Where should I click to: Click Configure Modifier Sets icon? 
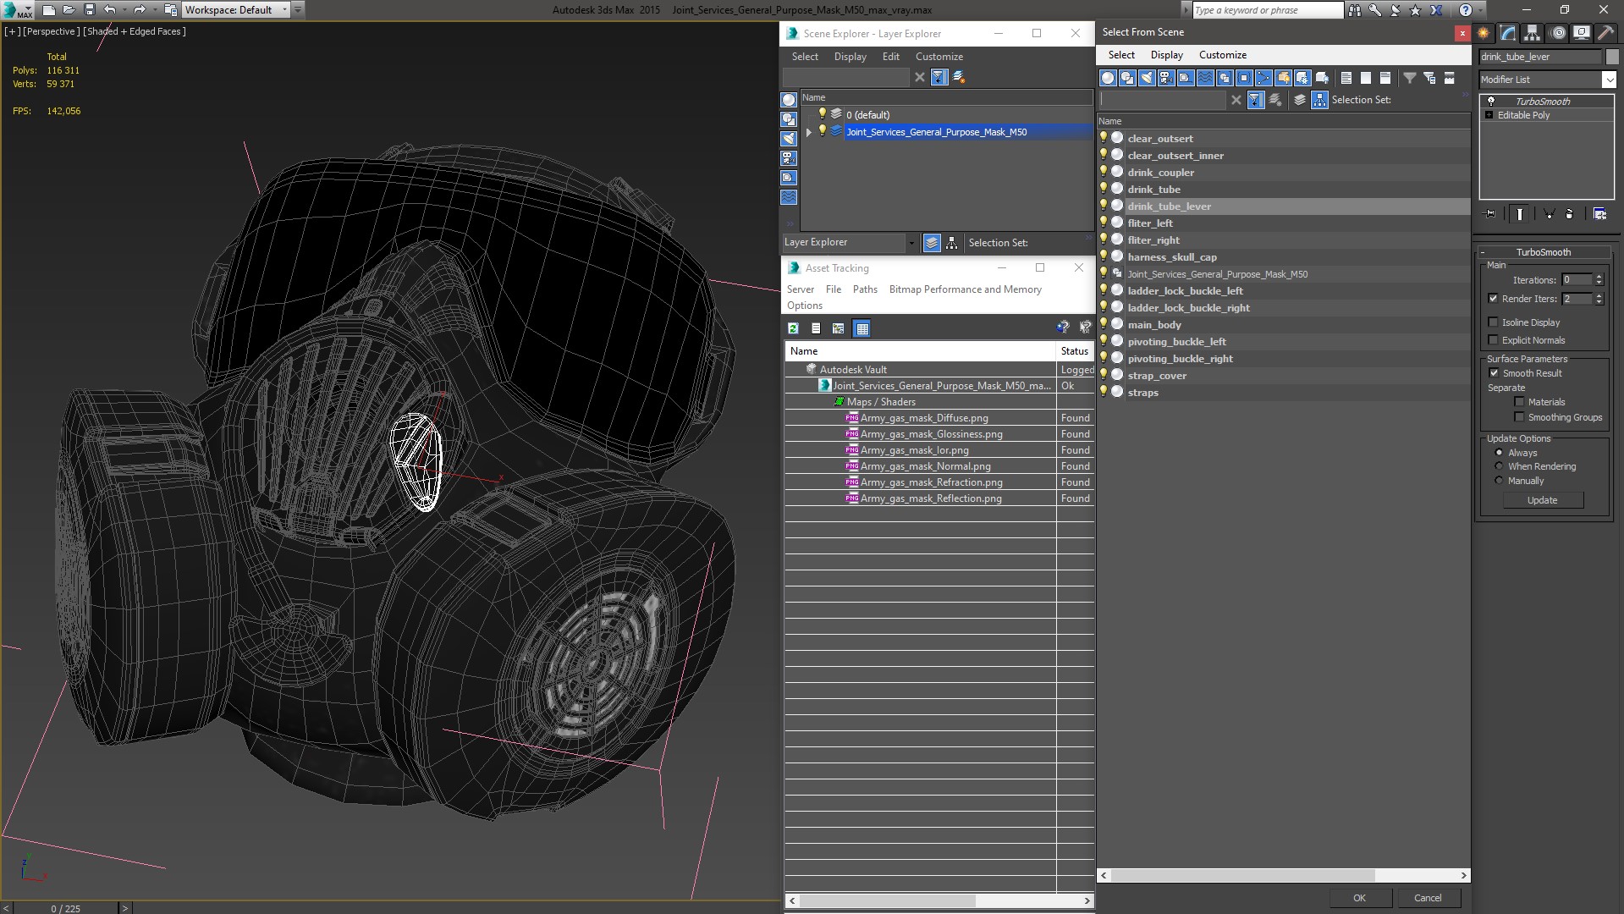tap(1599, 214)
